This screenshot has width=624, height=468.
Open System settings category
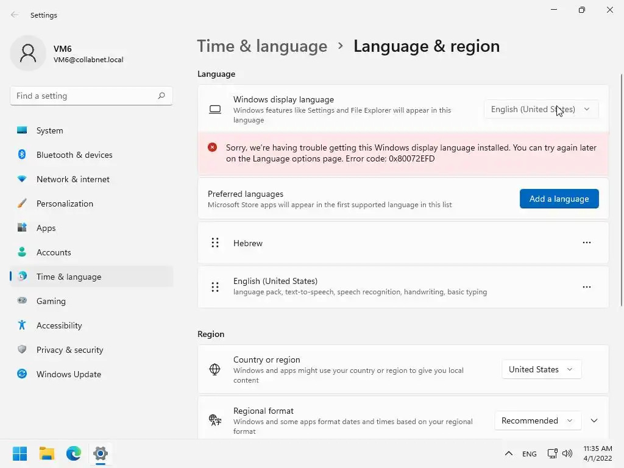click(x=91, y=130)
